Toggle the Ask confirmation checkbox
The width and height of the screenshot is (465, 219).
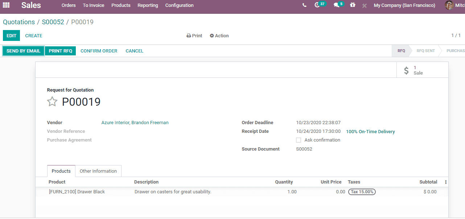coord(299,140)
